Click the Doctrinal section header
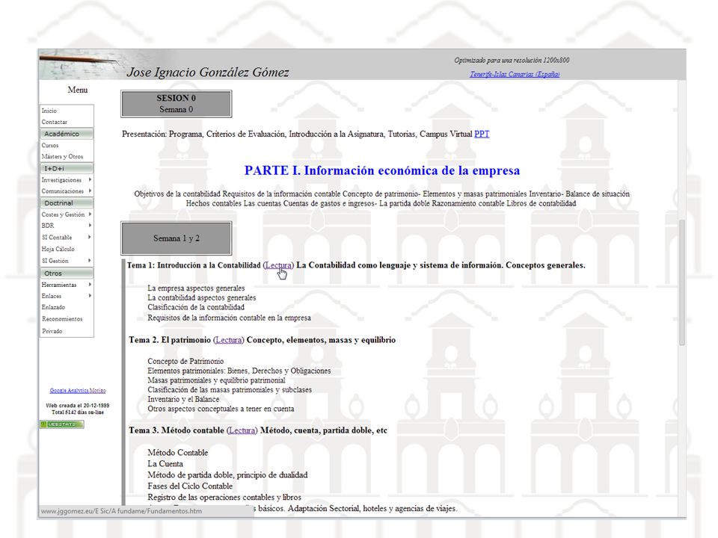 point(67,202)
